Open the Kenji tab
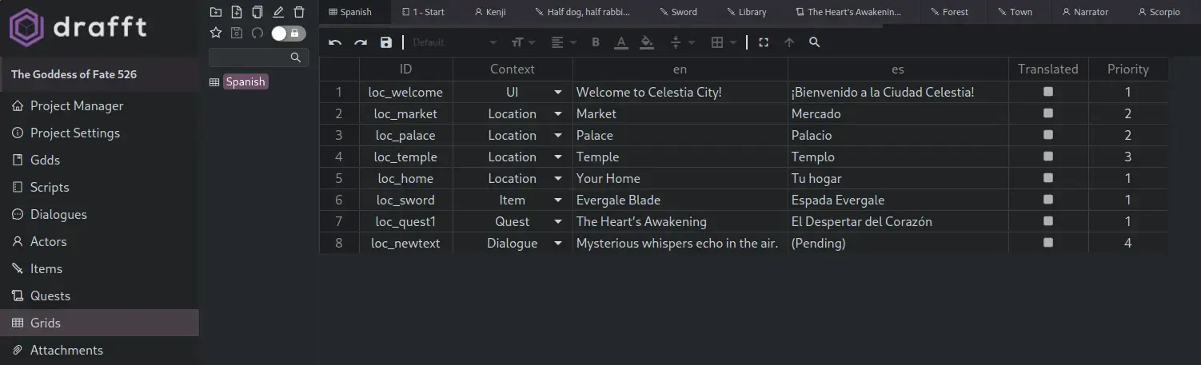Viewport: 1201px width, 365px height. coord(490,12)
